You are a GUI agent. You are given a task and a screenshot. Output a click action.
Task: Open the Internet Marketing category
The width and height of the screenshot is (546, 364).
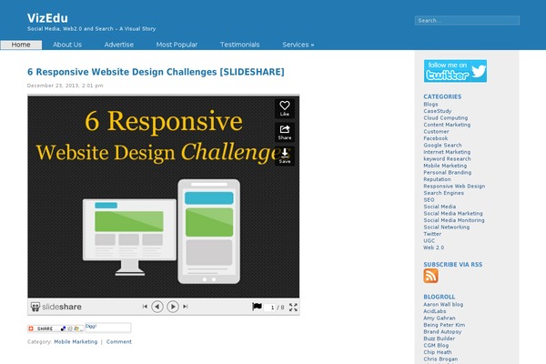tap(447, 152)
